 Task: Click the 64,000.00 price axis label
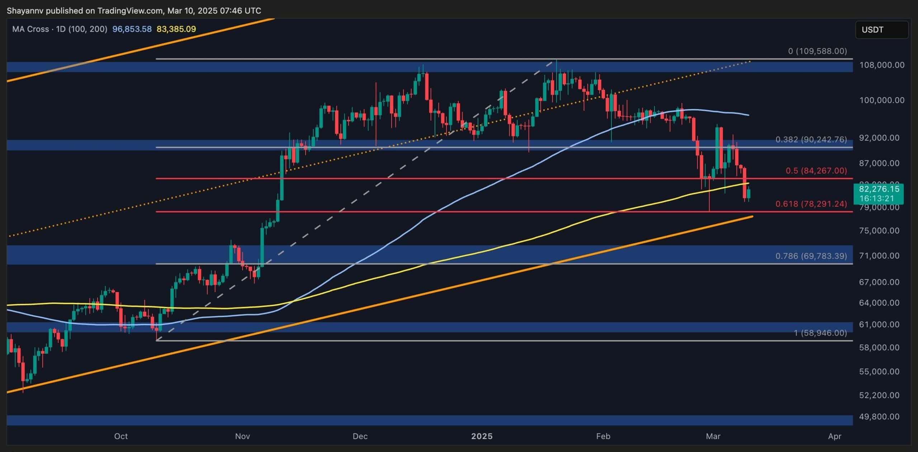[879, 303]
